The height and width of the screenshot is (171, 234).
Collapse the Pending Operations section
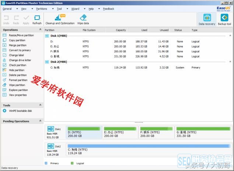[x=40, y=121]
